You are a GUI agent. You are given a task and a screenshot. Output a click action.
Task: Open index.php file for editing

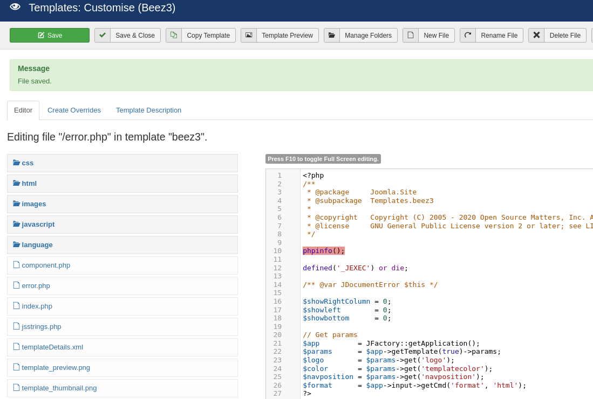coord(37,306)
